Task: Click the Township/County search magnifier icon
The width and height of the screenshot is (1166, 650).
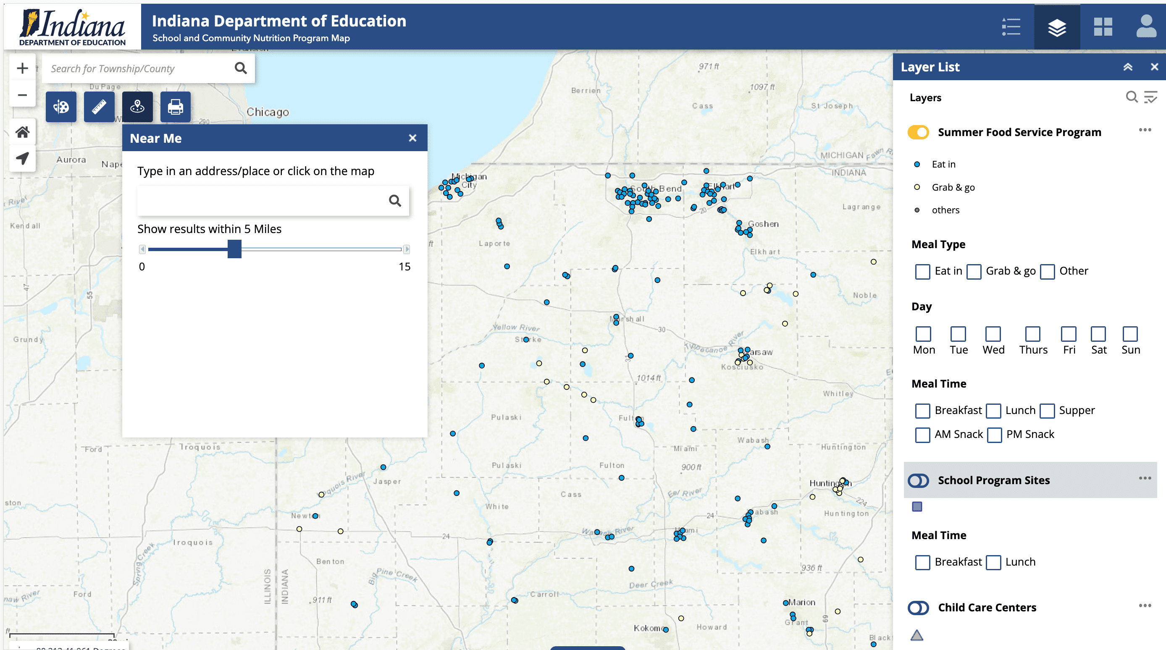Action: tap(241, 68)
